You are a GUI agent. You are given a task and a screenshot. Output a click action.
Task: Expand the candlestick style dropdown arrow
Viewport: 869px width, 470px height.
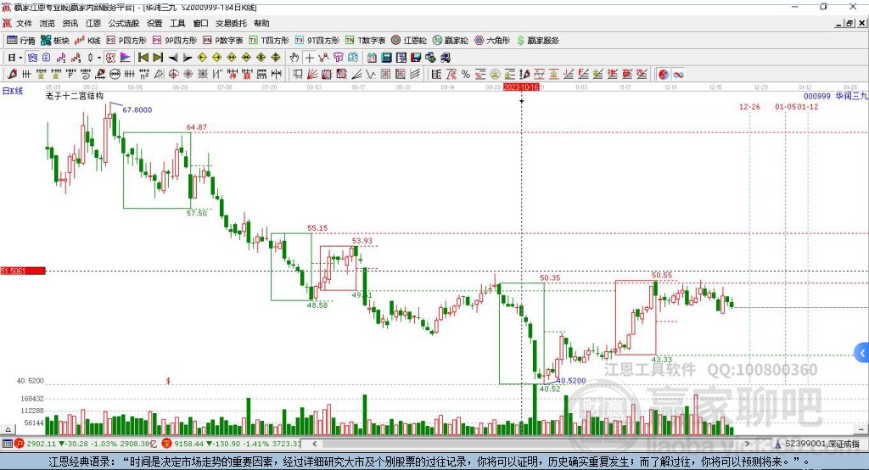pos(99,58)
